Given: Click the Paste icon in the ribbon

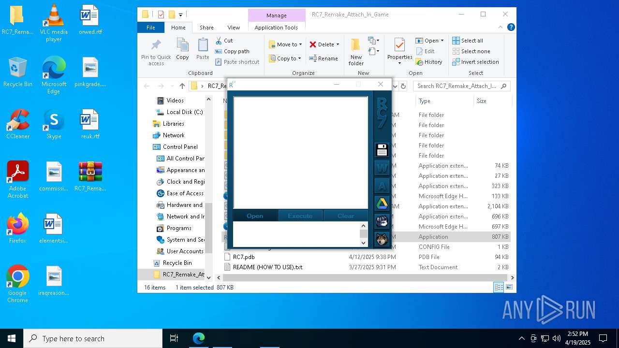Looking at the screenshot, I should point(203,49).
